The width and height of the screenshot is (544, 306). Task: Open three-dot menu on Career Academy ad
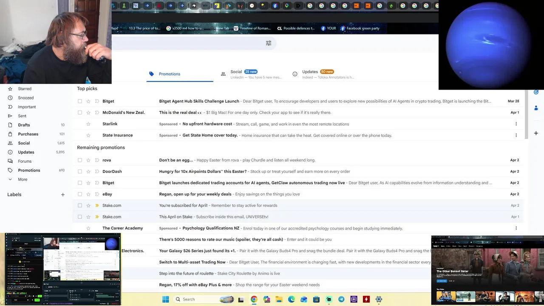point(516,228)
